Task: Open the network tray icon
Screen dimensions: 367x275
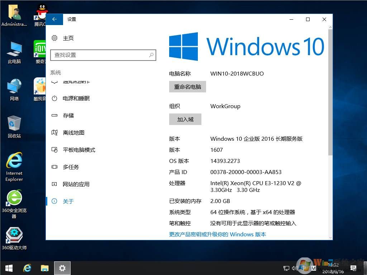Action: [286, 268]
